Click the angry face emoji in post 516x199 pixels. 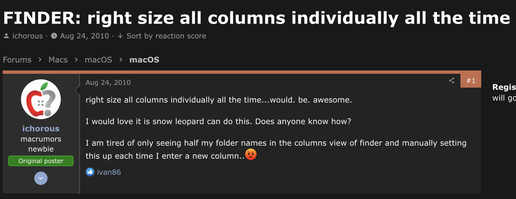click(x=251, y=154)
